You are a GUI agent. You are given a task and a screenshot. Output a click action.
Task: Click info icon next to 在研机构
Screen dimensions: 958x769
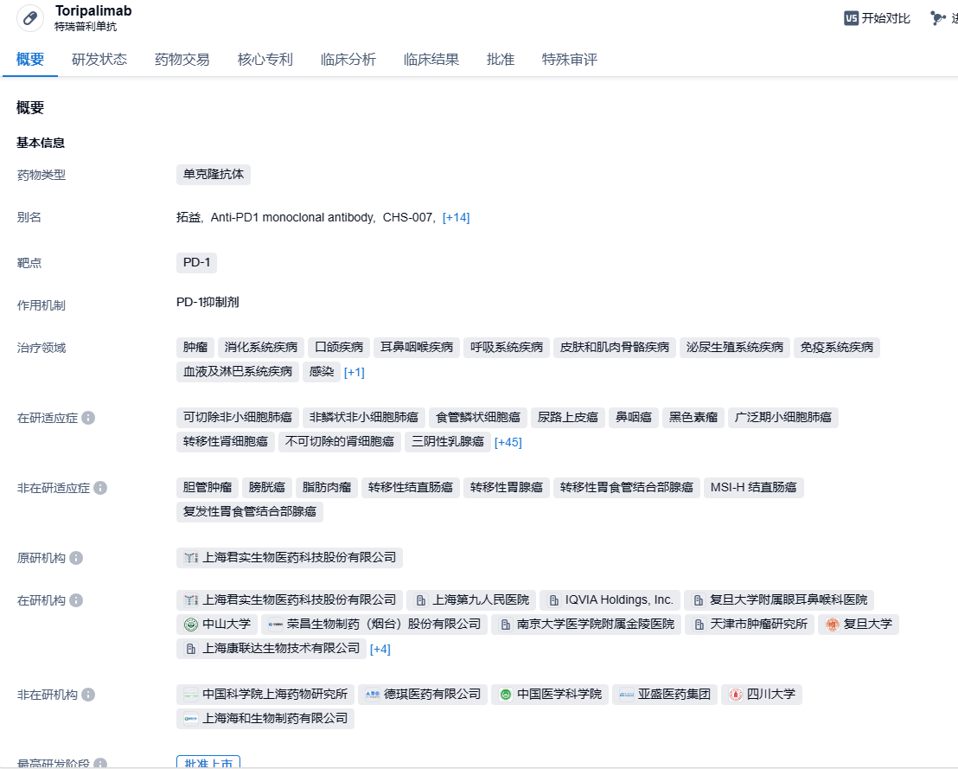coord(76,600)
